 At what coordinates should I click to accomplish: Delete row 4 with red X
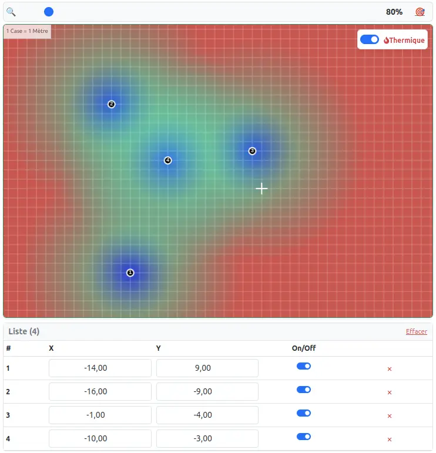coord(390,439)
